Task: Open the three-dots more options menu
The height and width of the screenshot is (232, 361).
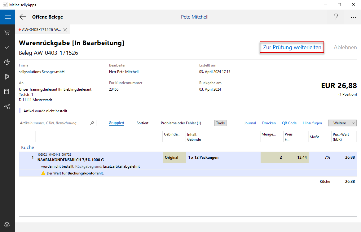Action: click(353, 17)
